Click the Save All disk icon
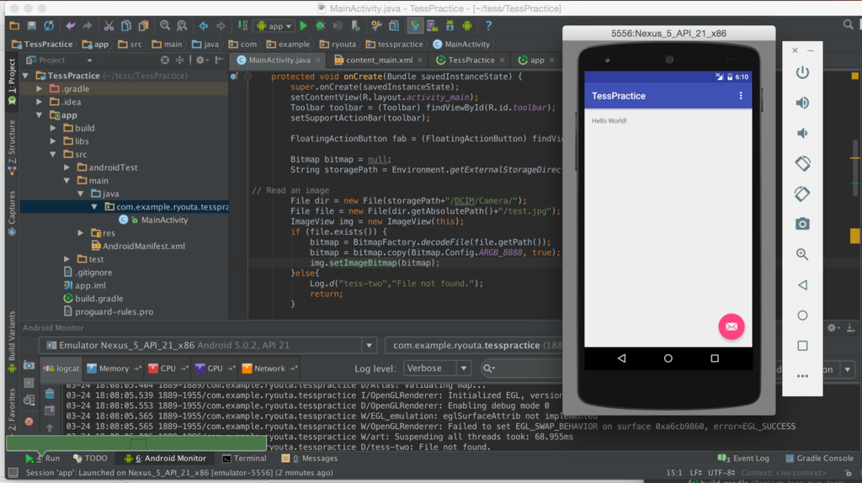 pyautogui.click(x=31, y=26)
